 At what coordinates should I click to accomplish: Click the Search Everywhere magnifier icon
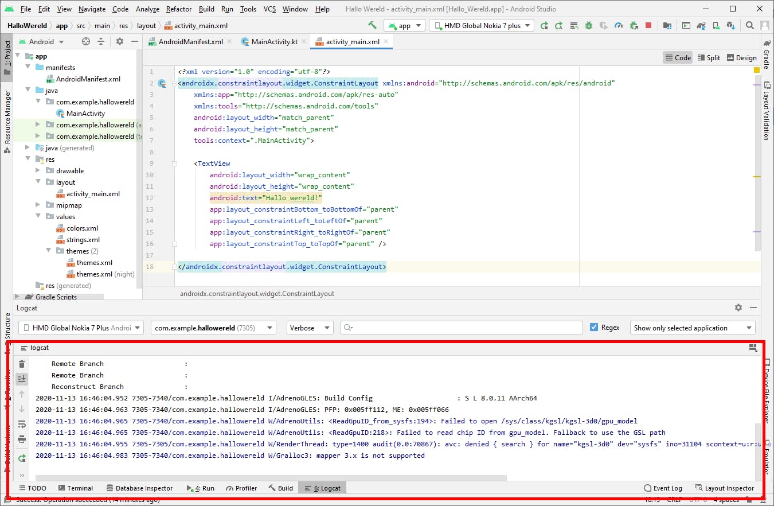coord(750,25)
